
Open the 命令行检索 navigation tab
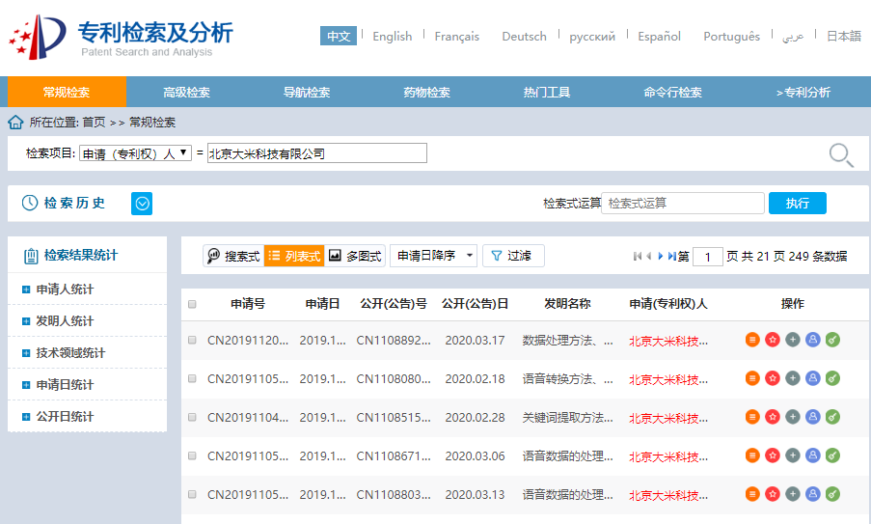click(672, 92)
